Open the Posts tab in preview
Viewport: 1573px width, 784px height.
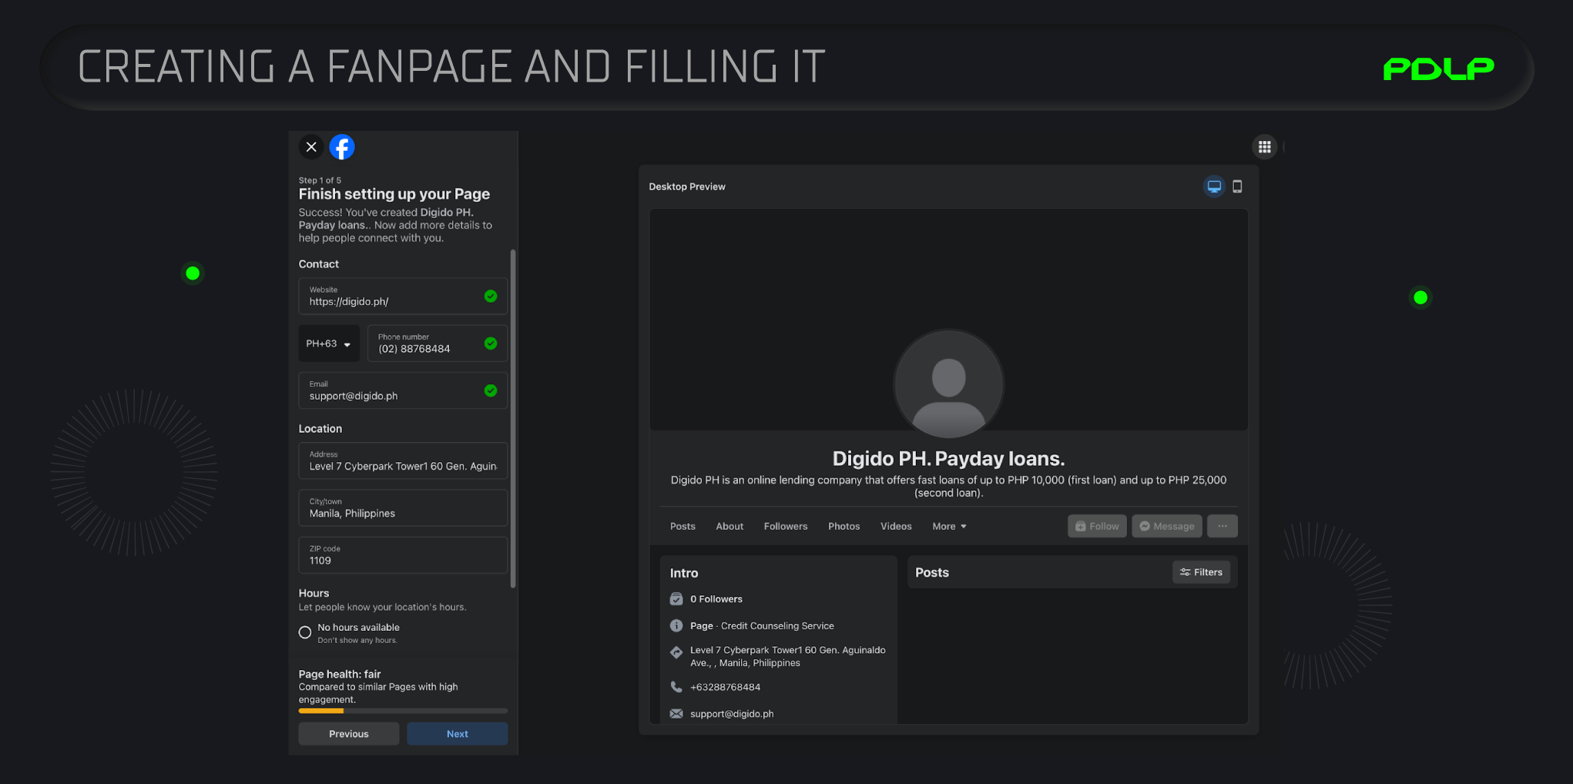(683, 527)
